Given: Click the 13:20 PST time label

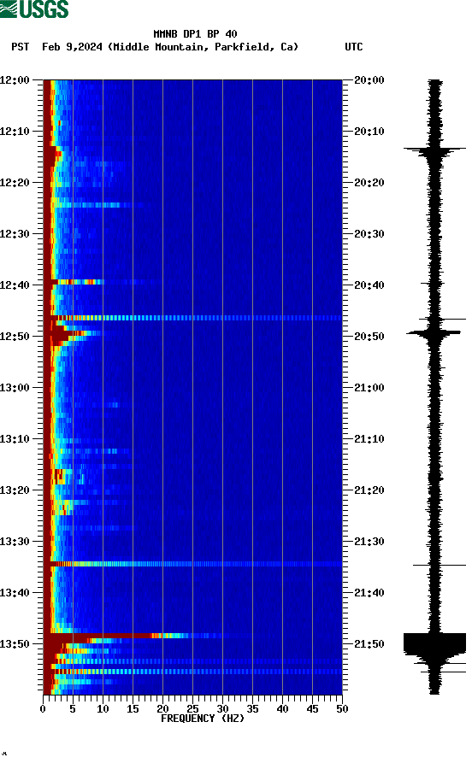Looking at the screenshot, I should tap(15, 490).
